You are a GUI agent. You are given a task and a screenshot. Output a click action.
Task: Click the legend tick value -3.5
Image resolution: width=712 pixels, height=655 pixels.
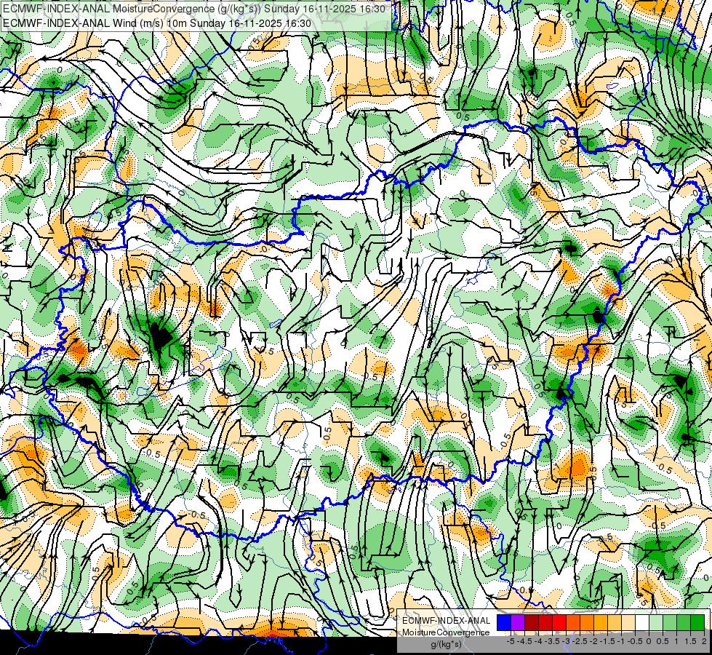[553, 641]
